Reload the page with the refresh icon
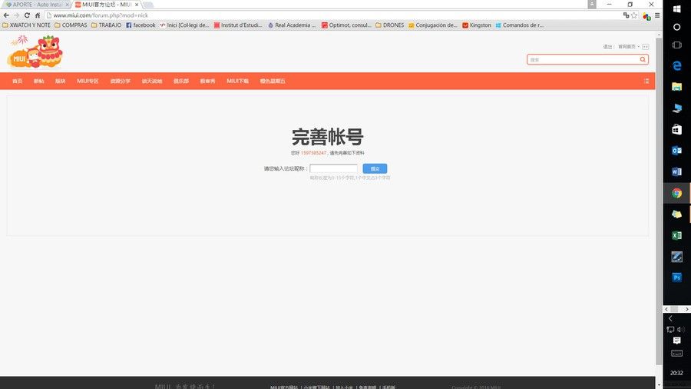 pos(27,15)
